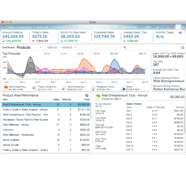This screenshot has width=186, height=175.
Task: Click Average Sales / Day $443.25
Action: point(131,36)
